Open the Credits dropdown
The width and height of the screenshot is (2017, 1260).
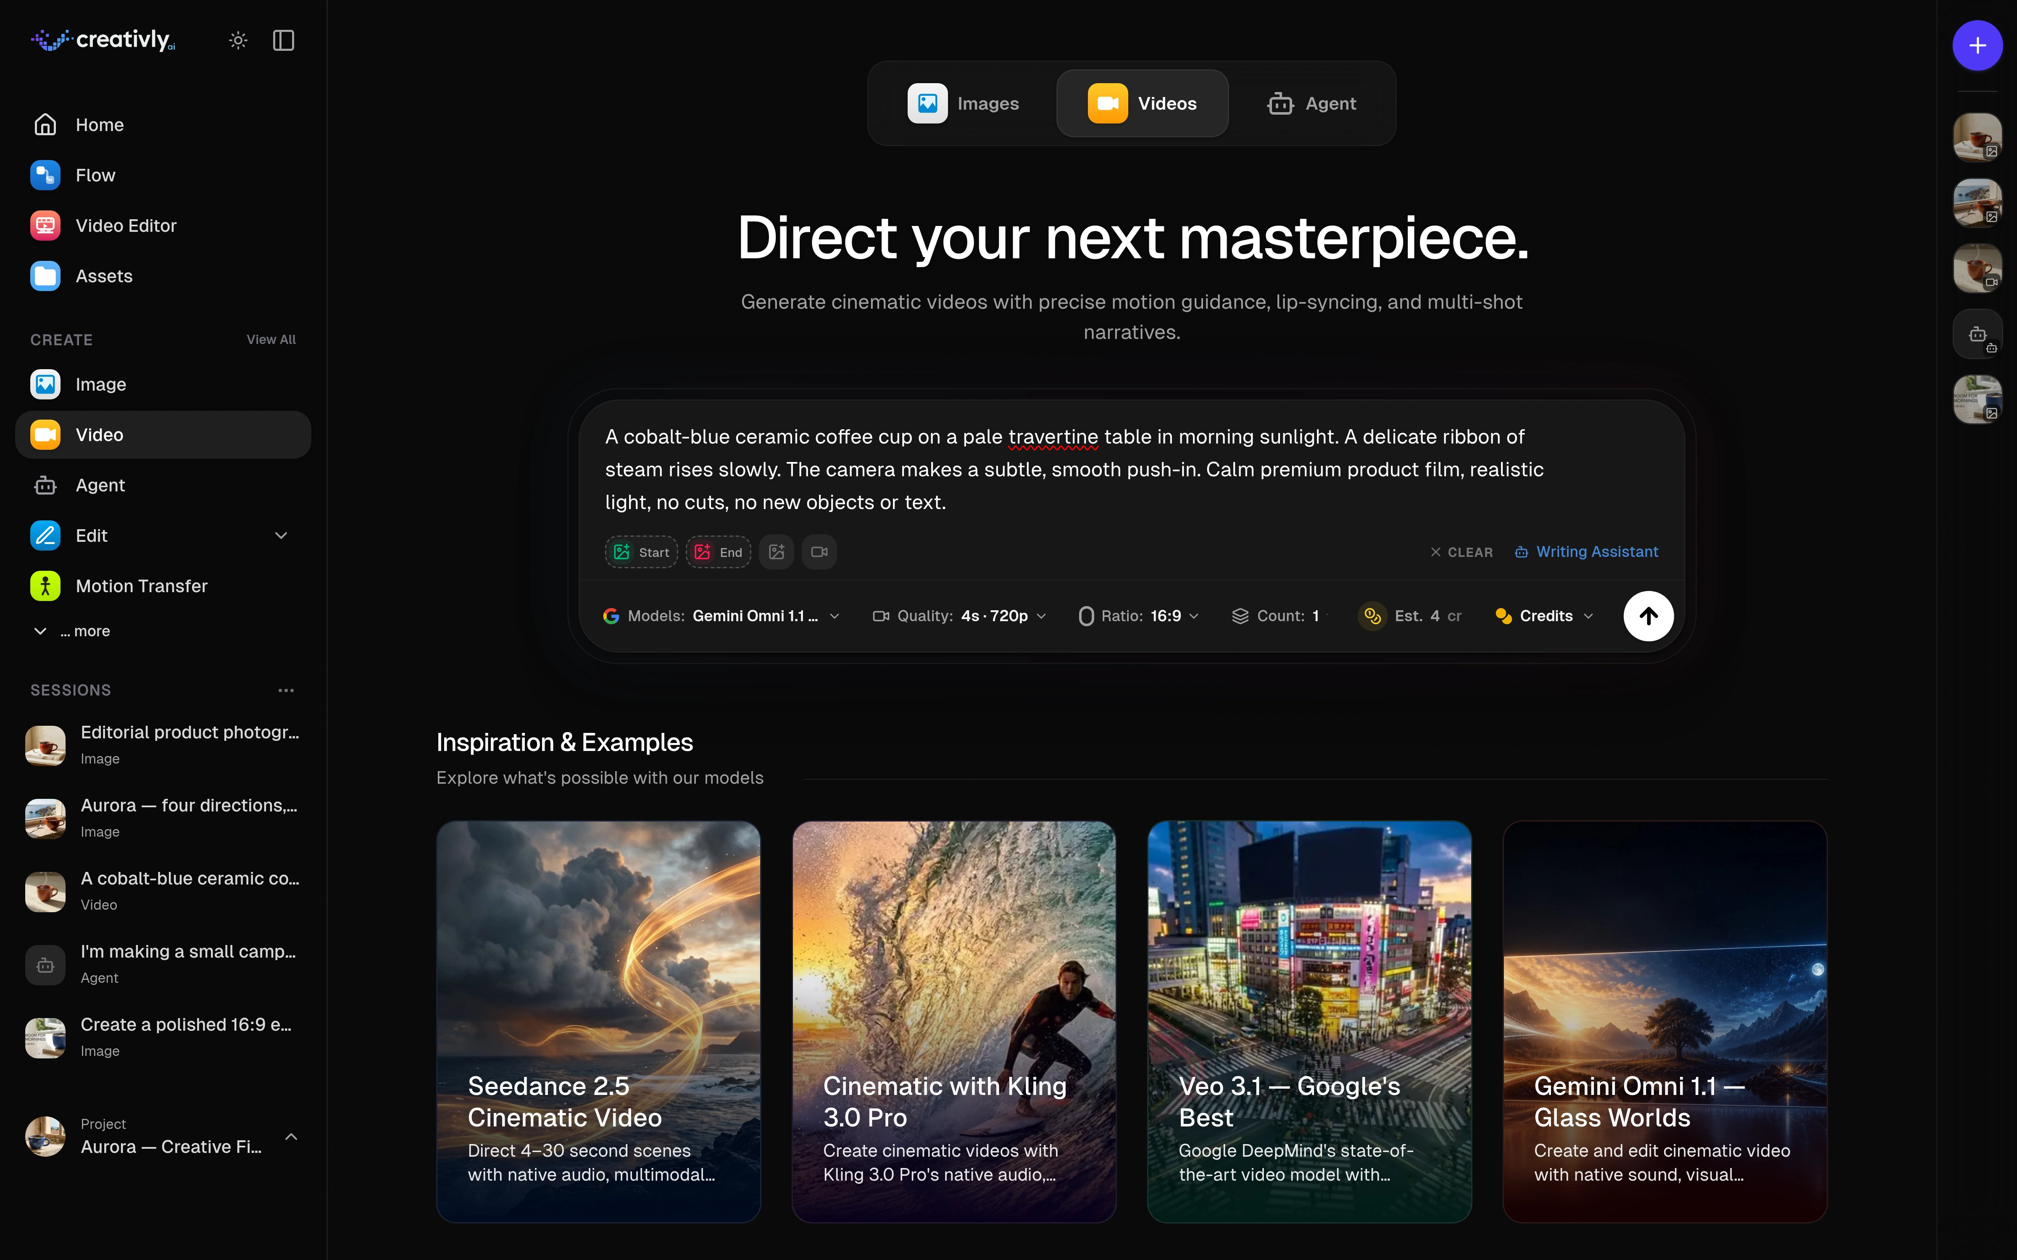(x=1544, y=616)
